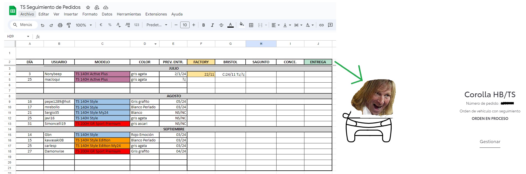
Task: Open the Insertar menu
Action: pos(71,14)
